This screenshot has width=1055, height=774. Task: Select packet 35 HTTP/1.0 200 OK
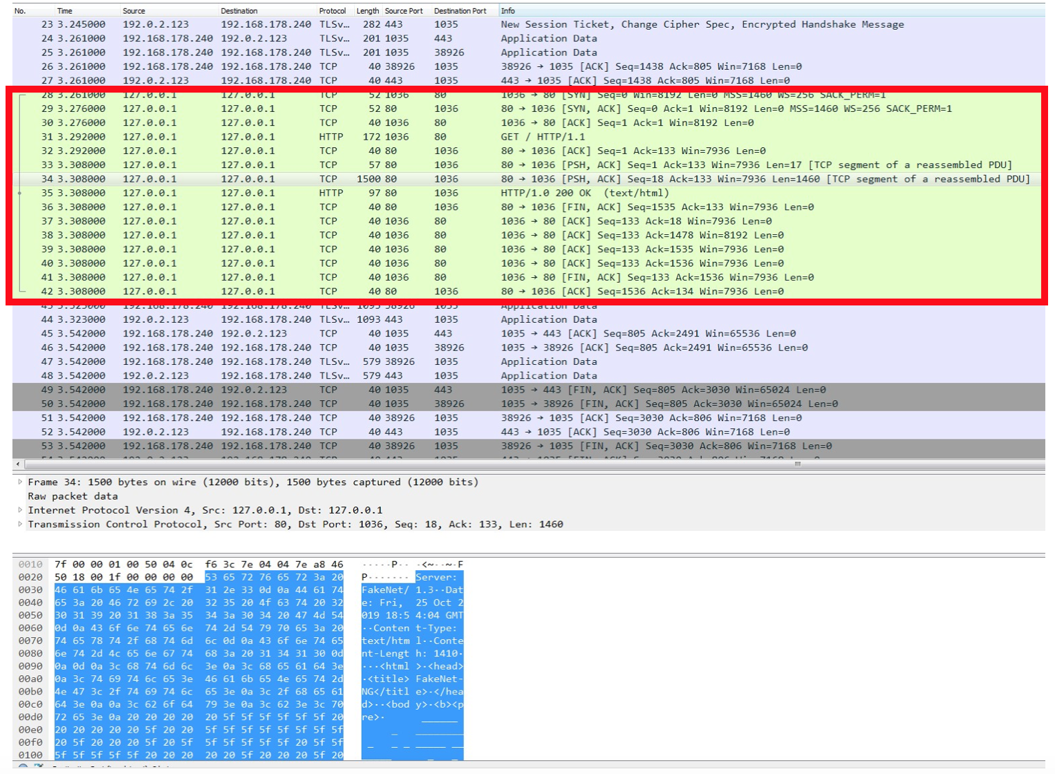pyautogui.click(x=584, y=193)
